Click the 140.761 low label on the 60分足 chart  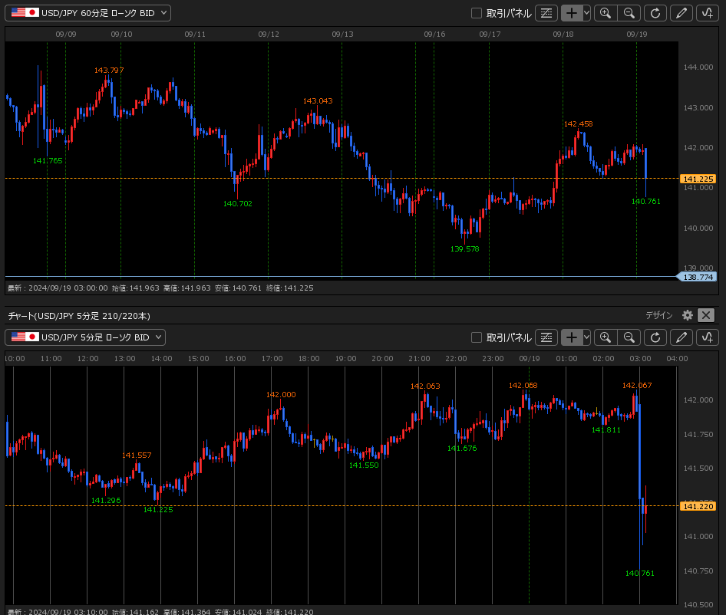646,202
